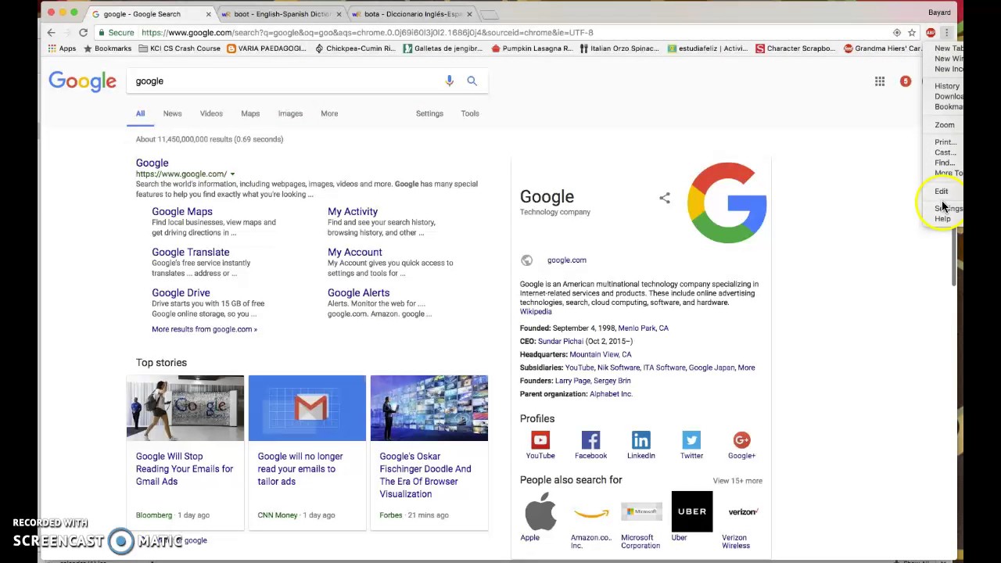Open the Wikipedia link in knowledge panel
Viewport: 1001px width, 563px height.
pyautogui.click(x=536, y=312)
